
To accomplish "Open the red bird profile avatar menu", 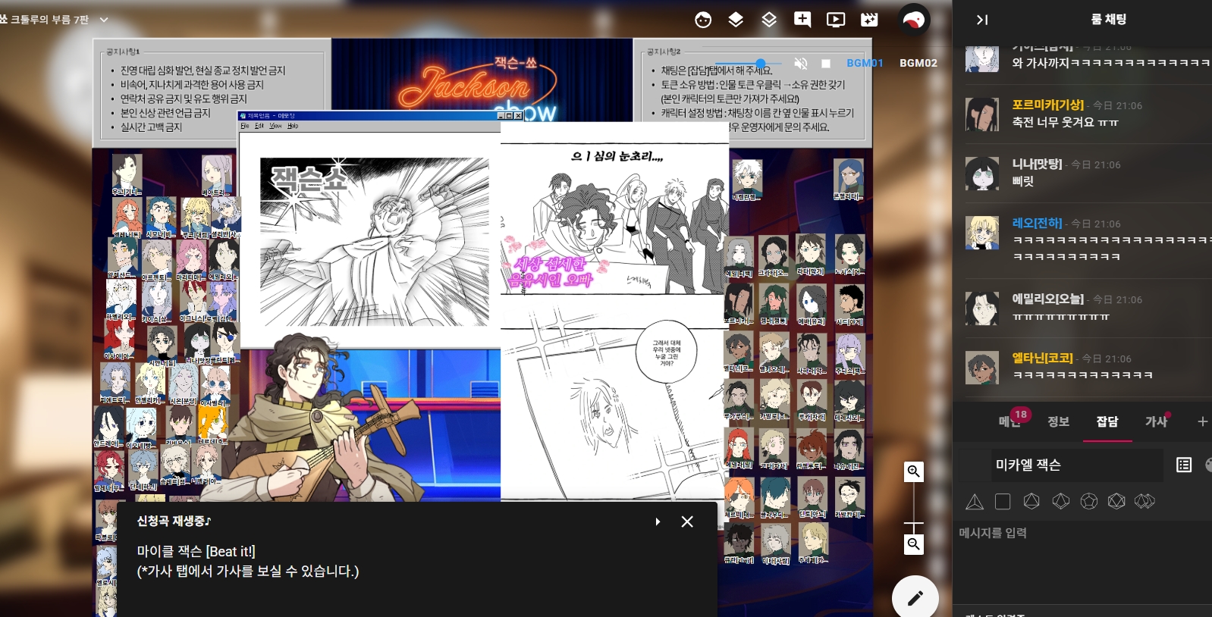I will (x=914, y=20).
